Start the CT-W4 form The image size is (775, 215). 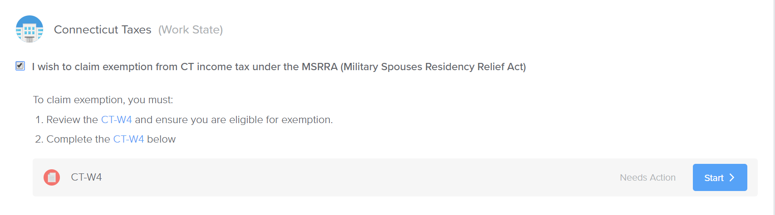[x=720, y=177]
